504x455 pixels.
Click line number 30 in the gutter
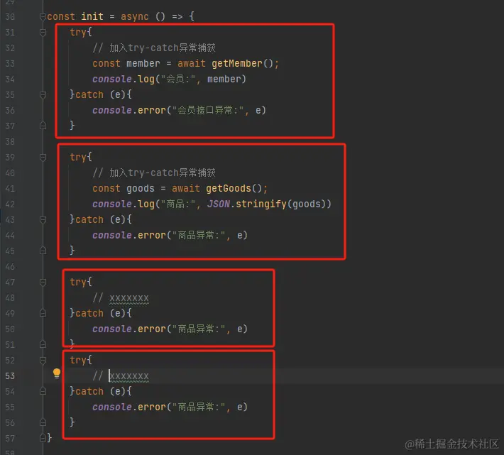[x=10, y=17]
